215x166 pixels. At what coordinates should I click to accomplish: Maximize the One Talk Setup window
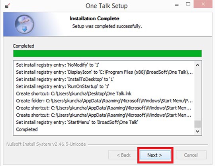click(x=188, y=4)
